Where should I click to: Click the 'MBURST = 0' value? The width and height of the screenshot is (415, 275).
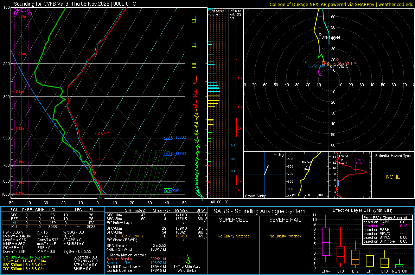click(x=74, y=244)
